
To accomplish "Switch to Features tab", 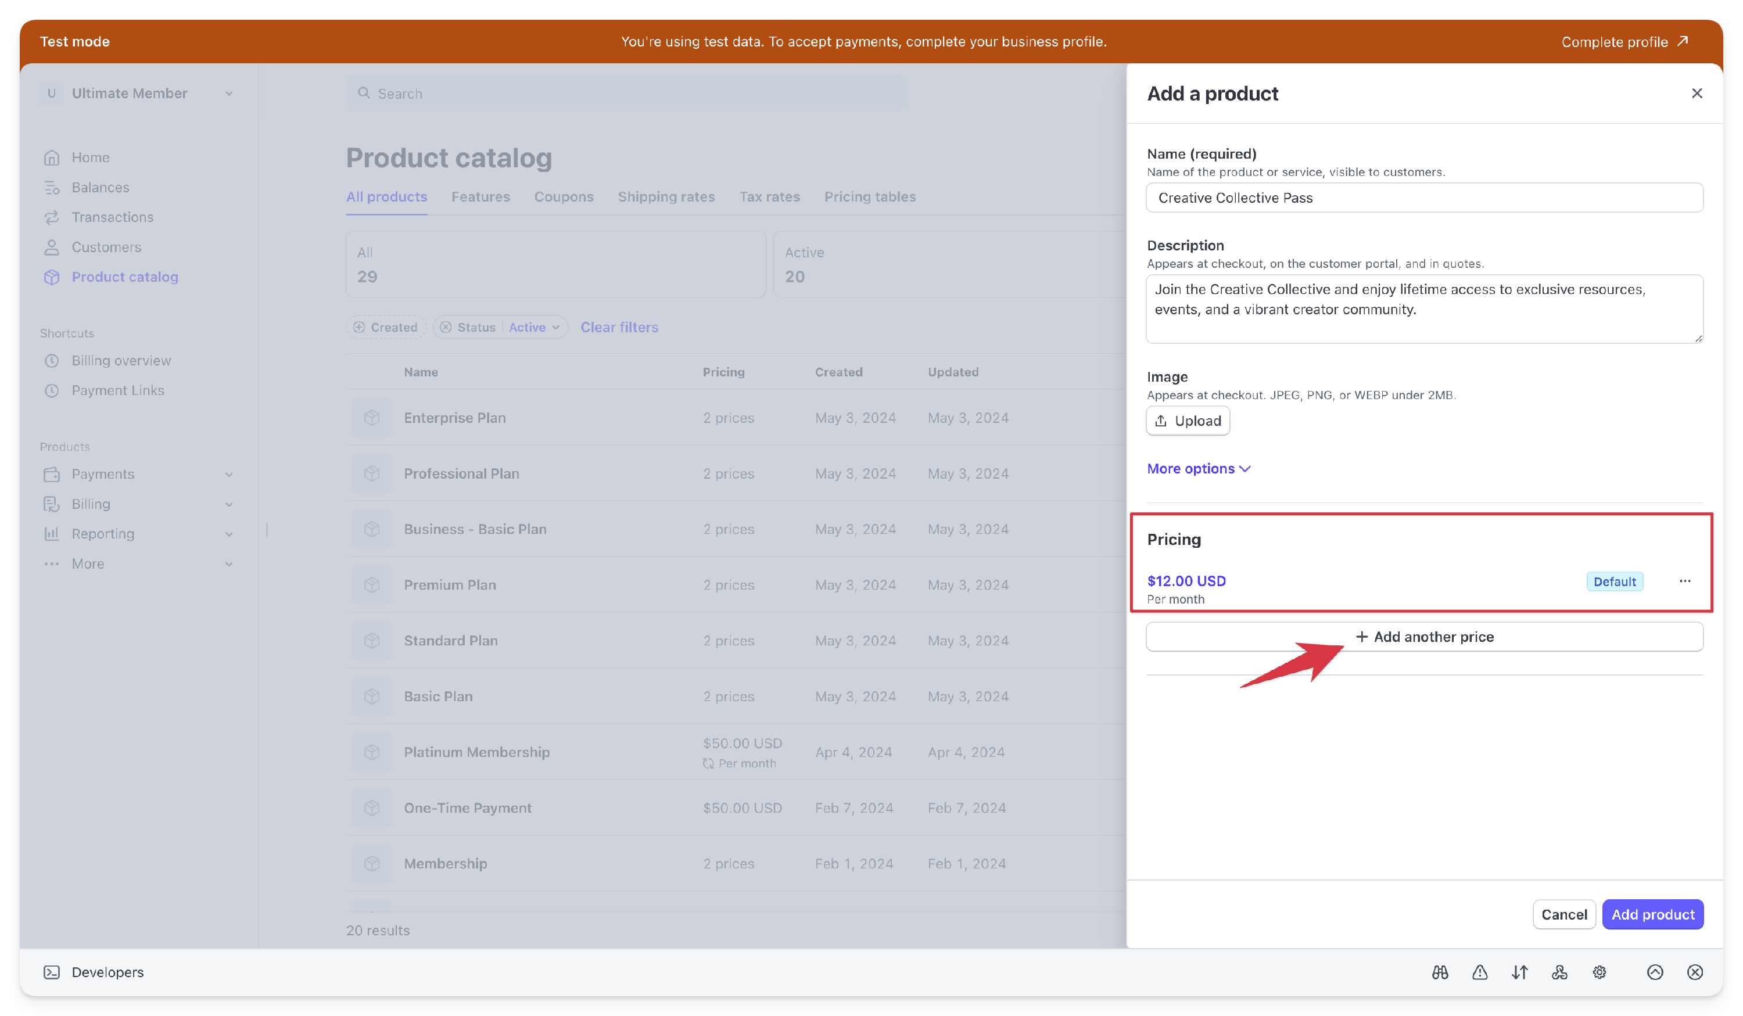I will tap(480, 196).
